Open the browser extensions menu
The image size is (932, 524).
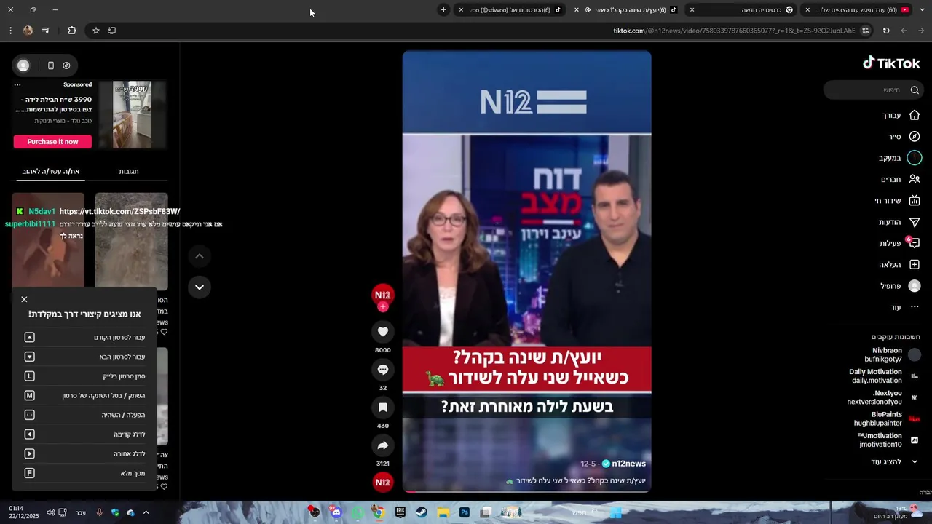[x=71, y=31]
